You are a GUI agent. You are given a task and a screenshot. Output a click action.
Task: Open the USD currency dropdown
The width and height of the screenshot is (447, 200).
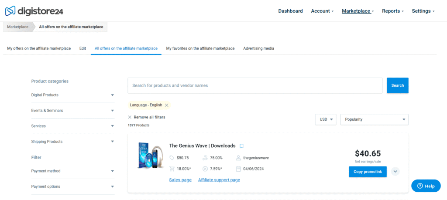pyautogui.click(x=326, y=119)
